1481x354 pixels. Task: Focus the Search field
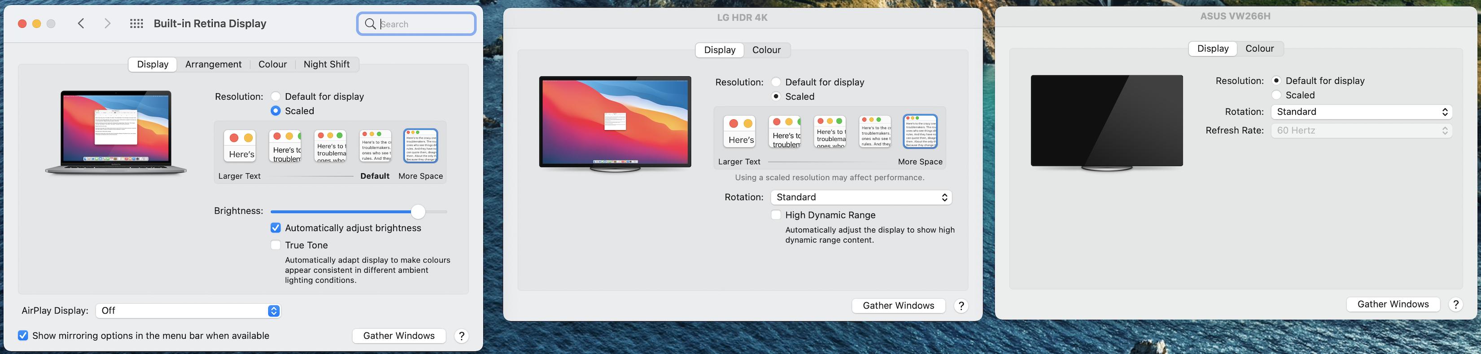point(416,24)
